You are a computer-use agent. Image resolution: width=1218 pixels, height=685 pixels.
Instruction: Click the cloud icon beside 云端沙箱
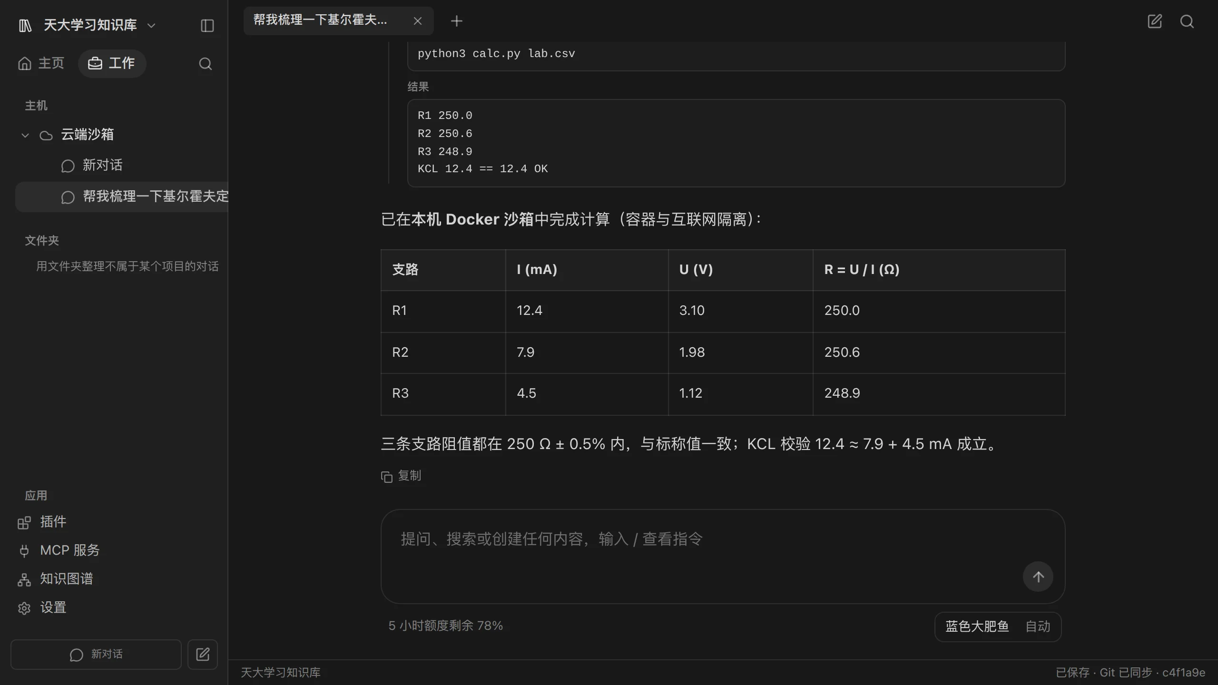(46, 135)
